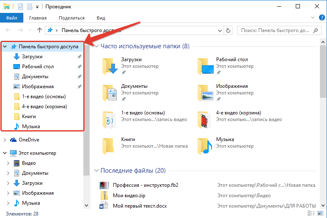The width and height of the screenshot is (327, 218).
Task: Expand Изображения under Этот компьютер
Action: click(8, 193)
